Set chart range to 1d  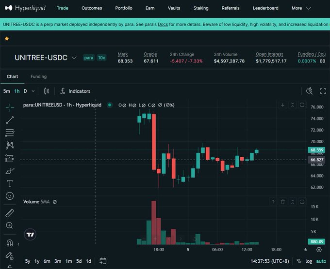coord(89,261)
